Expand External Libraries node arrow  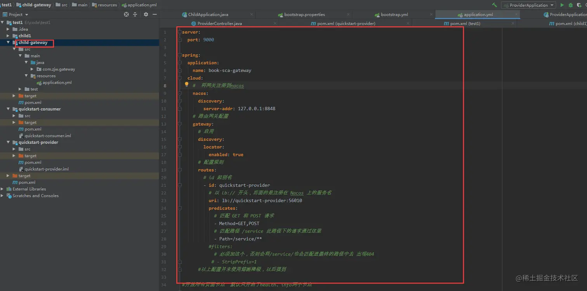click(2, 189)
